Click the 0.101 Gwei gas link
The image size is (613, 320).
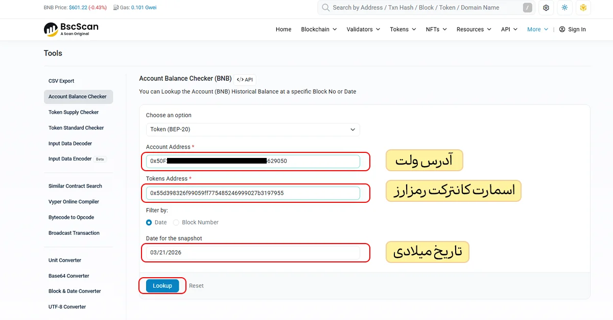(144, 8)
